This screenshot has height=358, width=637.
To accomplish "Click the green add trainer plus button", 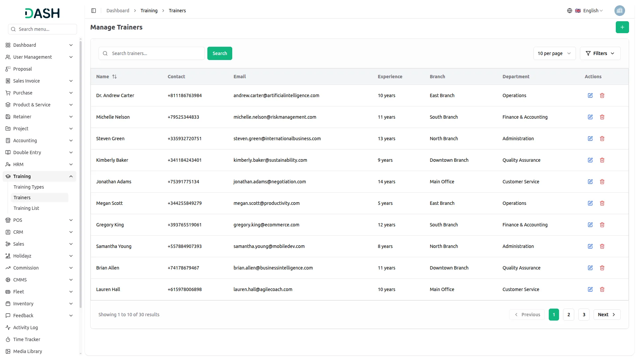I will point(622,27).
